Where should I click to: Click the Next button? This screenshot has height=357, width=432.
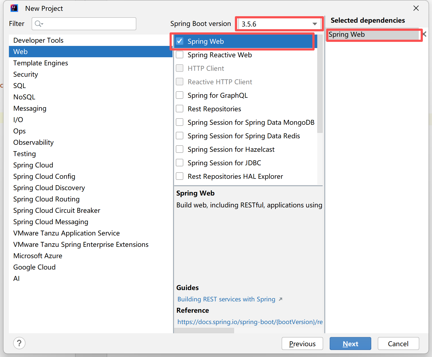350,343
